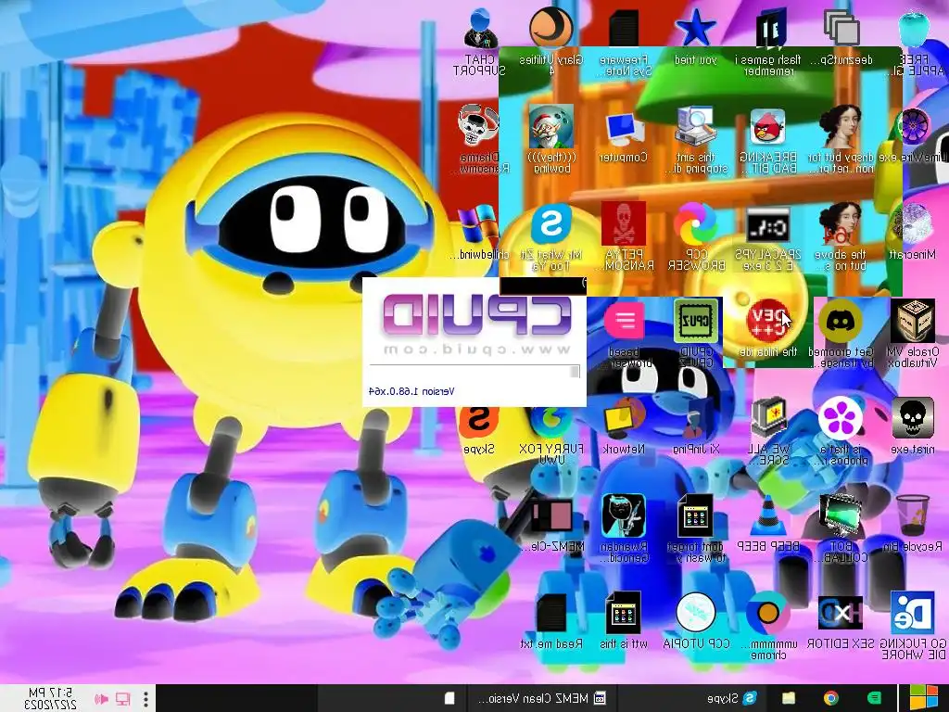Show hidden tray icons via three dots
949x712 pixels.
point(146,699)
